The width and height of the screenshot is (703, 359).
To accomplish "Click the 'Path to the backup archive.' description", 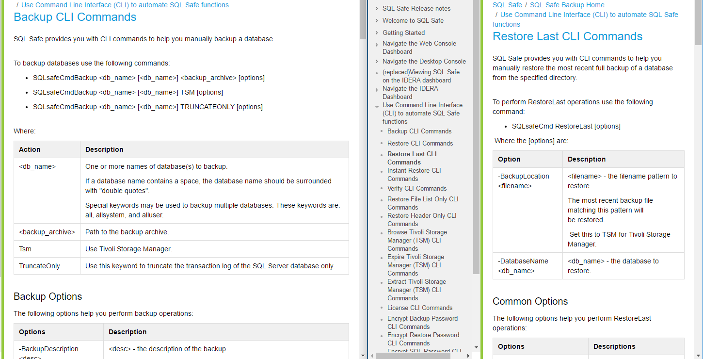I will coord(127,232).
